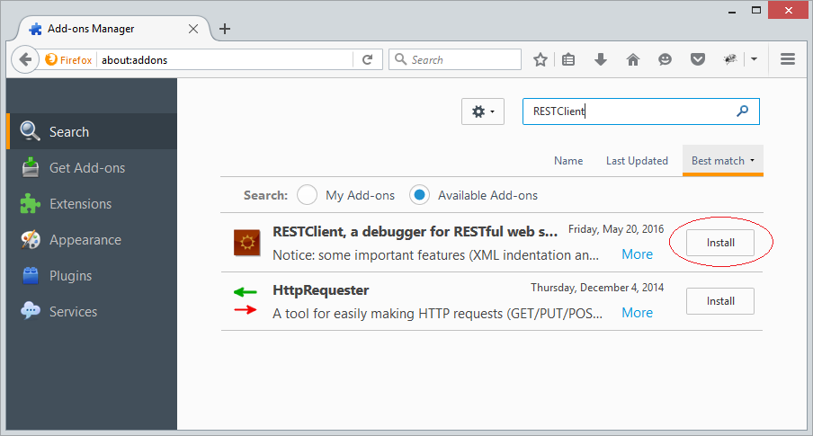Select the My Add-ons radio button
Screen dimensions: 813x436
307,195
